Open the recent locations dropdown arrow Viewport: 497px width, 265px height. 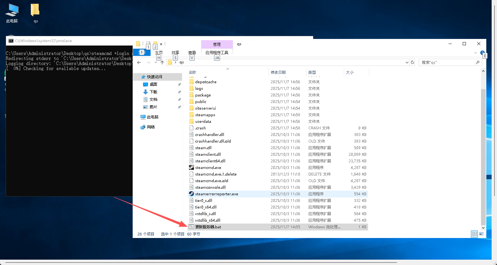pos(156,62)
